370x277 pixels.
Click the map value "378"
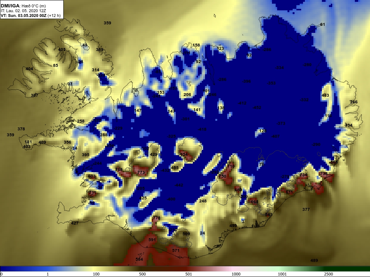pyautogui.click(x=21, y=129)
